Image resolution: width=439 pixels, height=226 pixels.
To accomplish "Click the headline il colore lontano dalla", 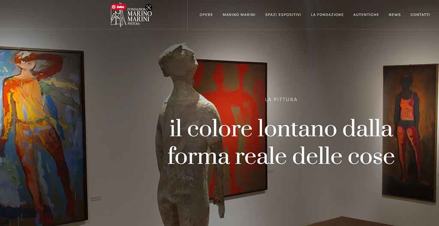I will point(281,129).
